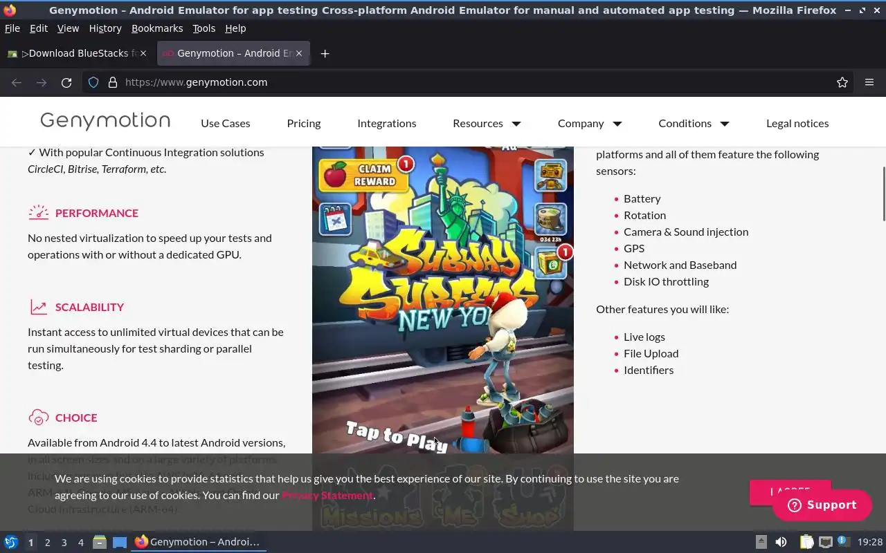Open the Pricing link
This screenshot has width=886, height=553.
point(304,123)
